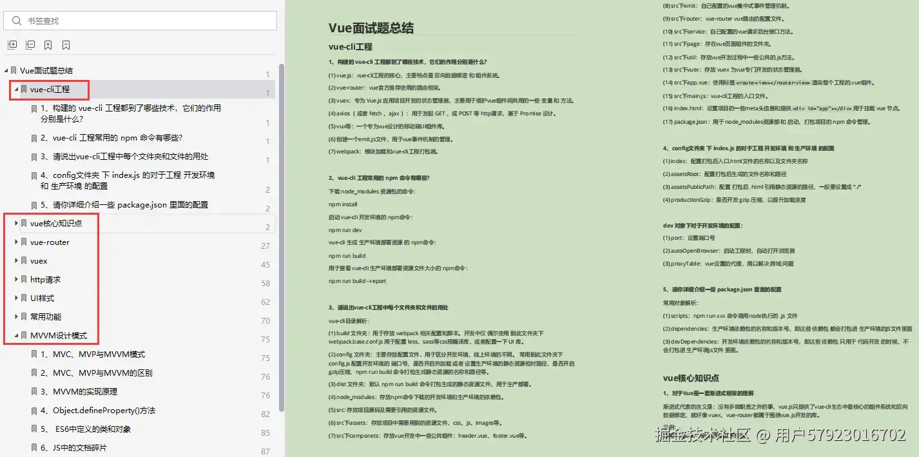Click the bookmark icon beside 常用功能

(24, 316)
